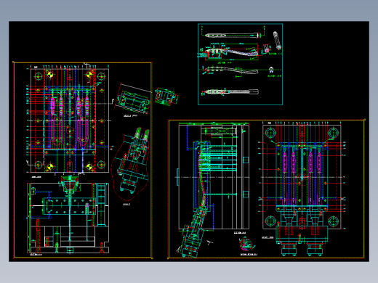Click the dimensioned toothbrush side section view
Viewport: 378px width, 283px height.
click(232, 52)
